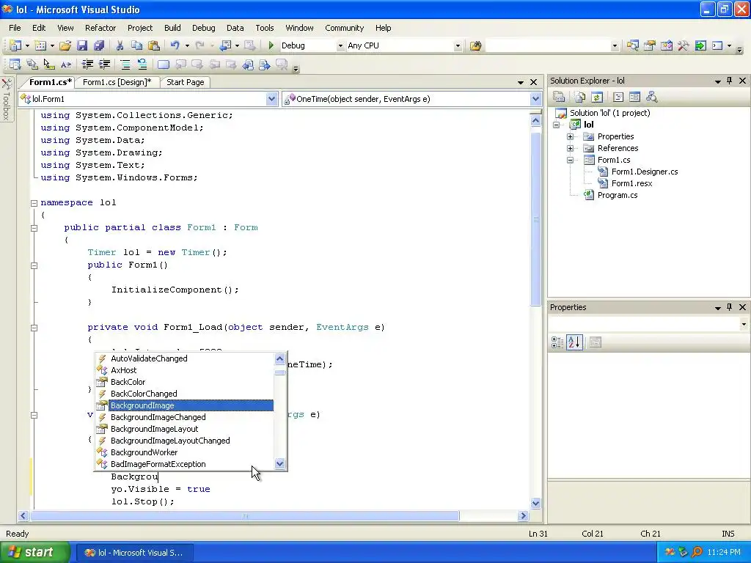The image size is (751, 563).
Task: Click View Code icon in Solution Explorer
Action: [618, 97]
